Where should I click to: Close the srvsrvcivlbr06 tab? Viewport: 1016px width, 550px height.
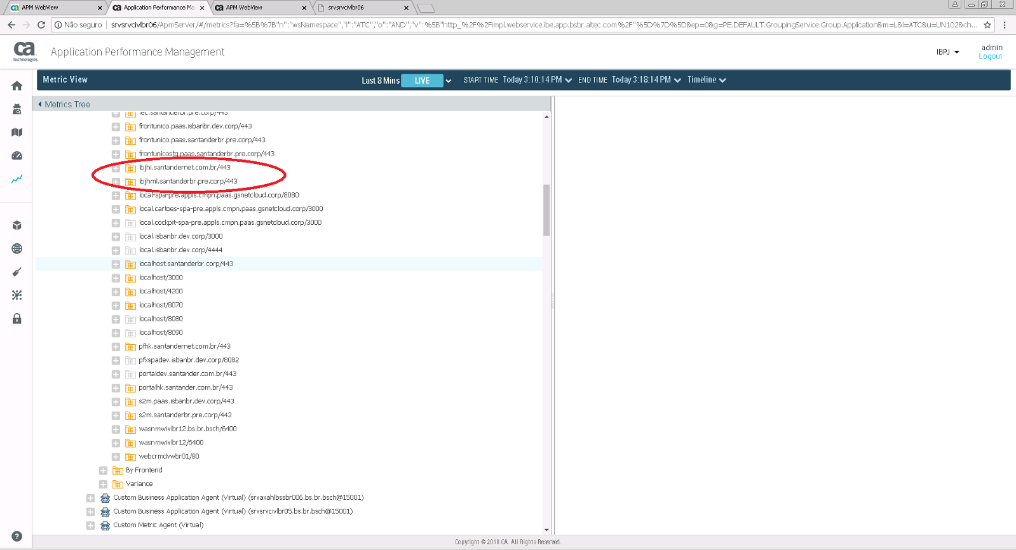coord(406,8)
